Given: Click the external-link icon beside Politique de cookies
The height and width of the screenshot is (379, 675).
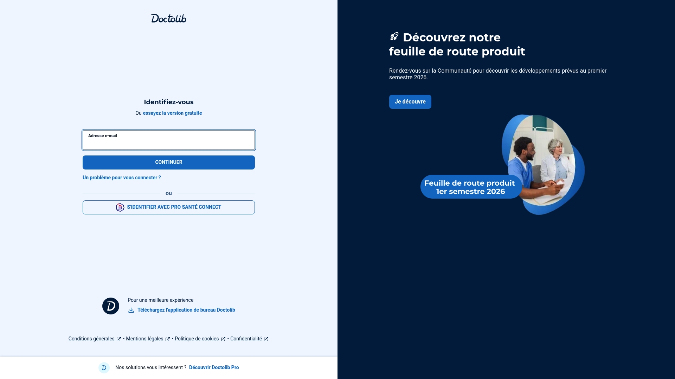Looking at the screenshot, I should coord(223,339).
